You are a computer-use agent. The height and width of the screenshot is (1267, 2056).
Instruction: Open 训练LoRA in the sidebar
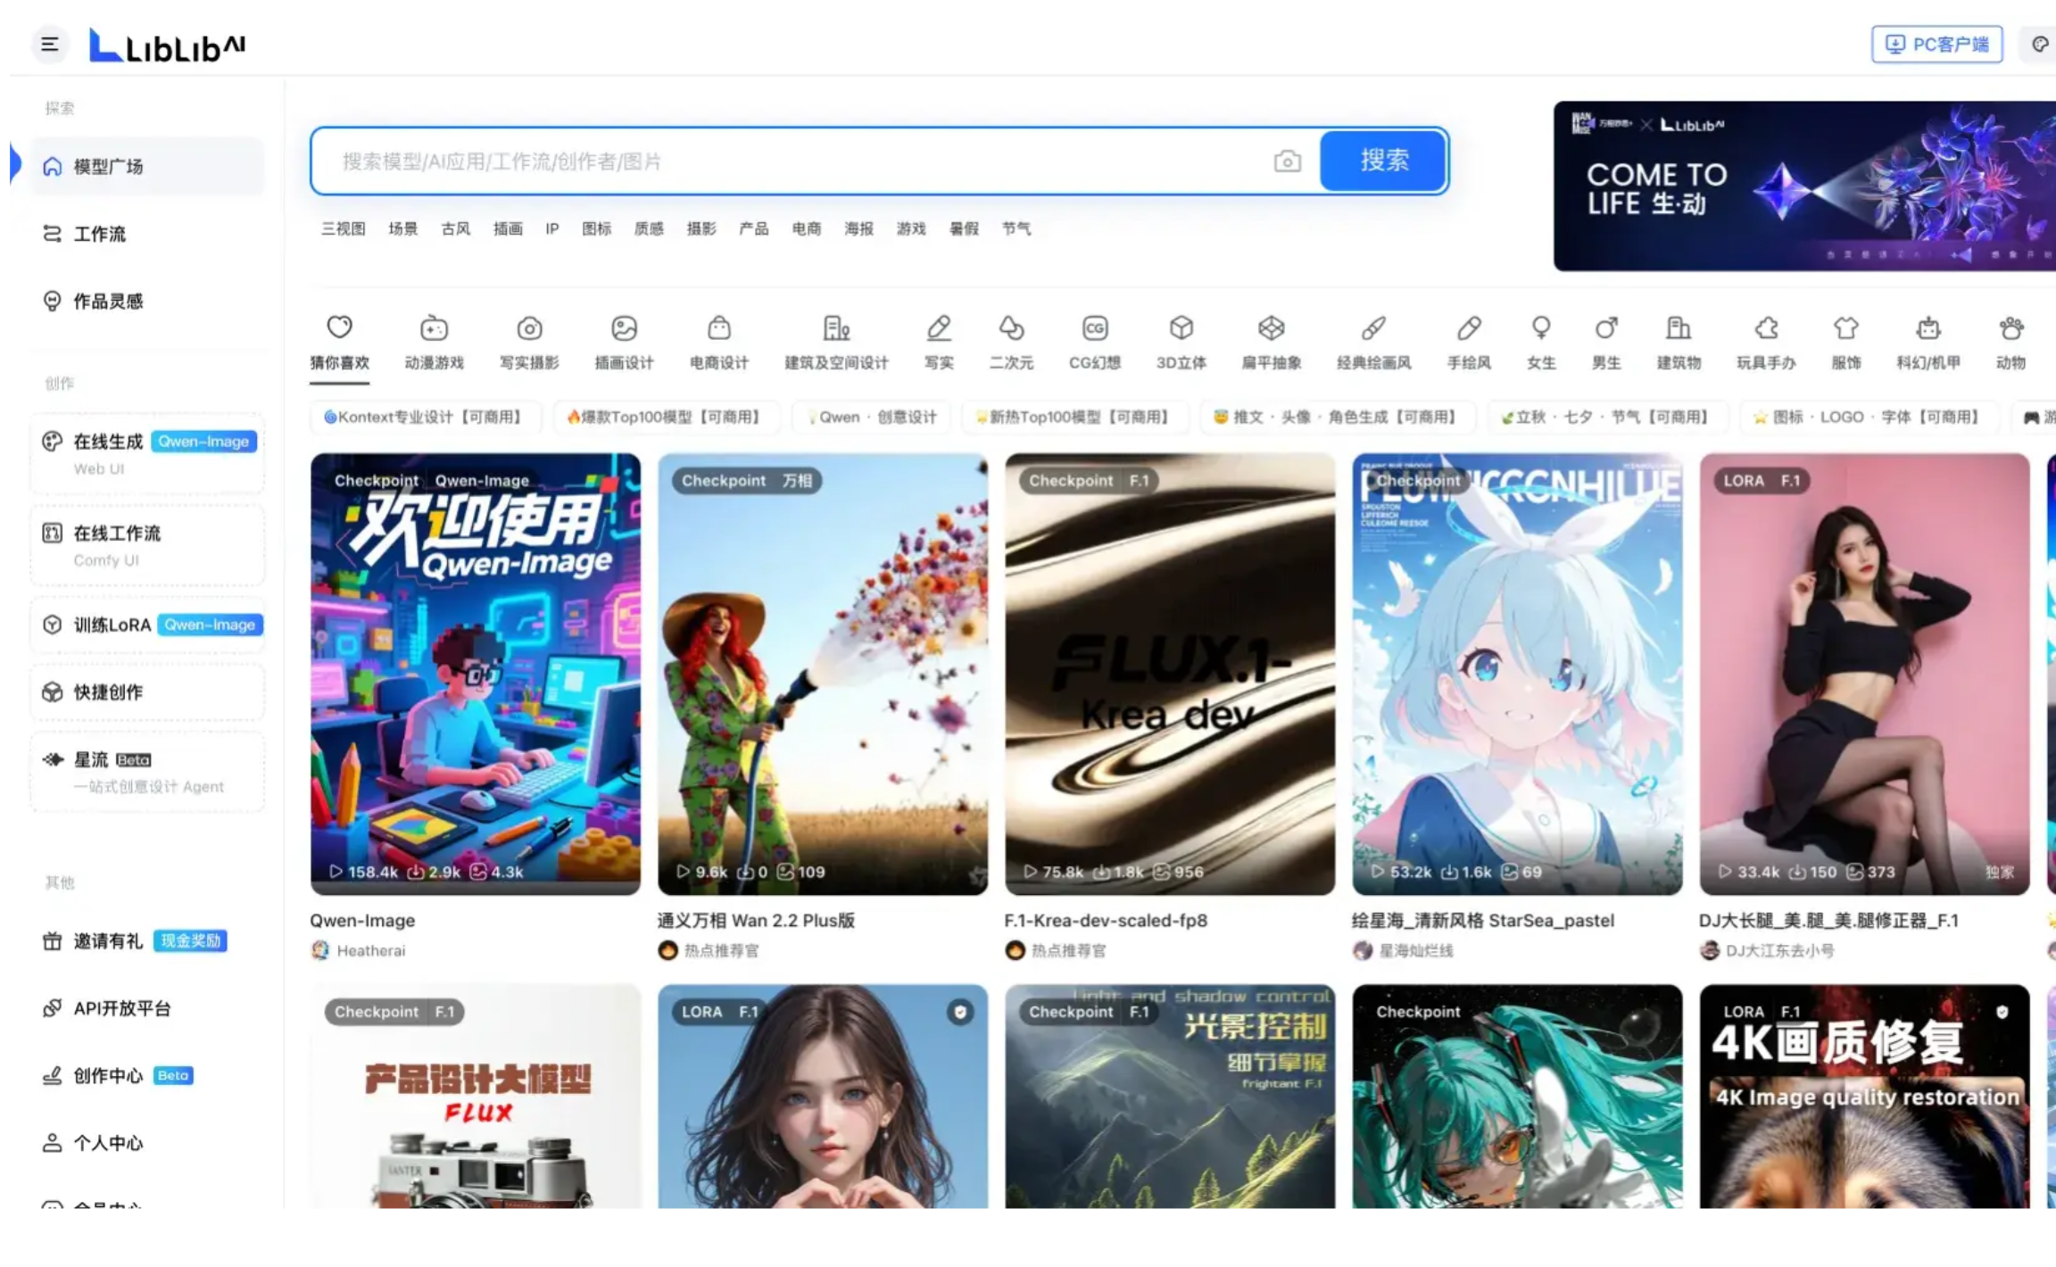pos(147,625)
